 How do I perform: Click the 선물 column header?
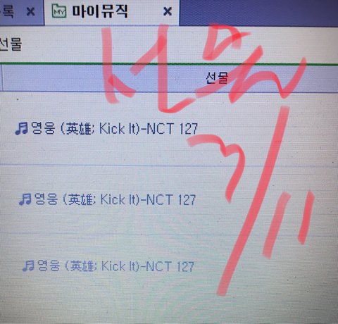pos(217,78)
